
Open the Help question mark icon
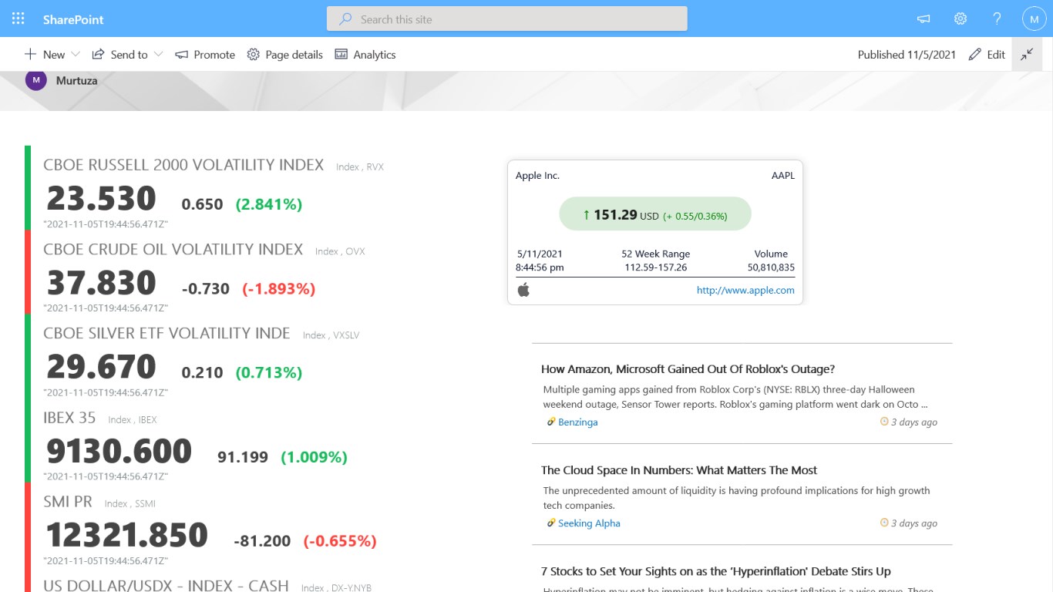(997, 19)
